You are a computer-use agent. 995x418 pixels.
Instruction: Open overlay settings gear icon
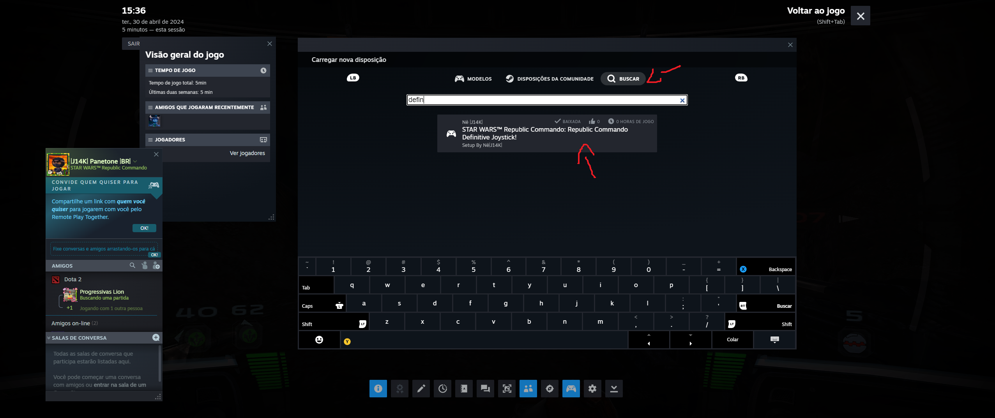tap(592, 388)
